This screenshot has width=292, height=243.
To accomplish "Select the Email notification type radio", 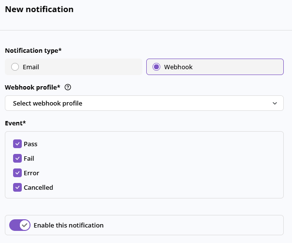I will (15, 67).
